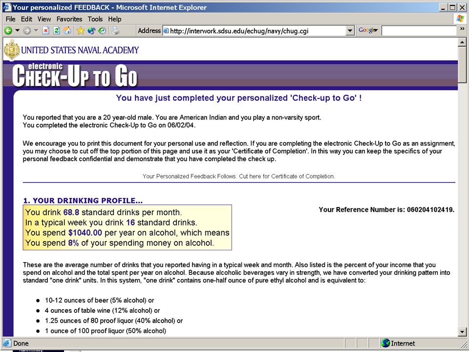Expand toolbar overflow chevron
Image resolution: width=469 pixels, height=352 pixels.
[x=462, y=29]
